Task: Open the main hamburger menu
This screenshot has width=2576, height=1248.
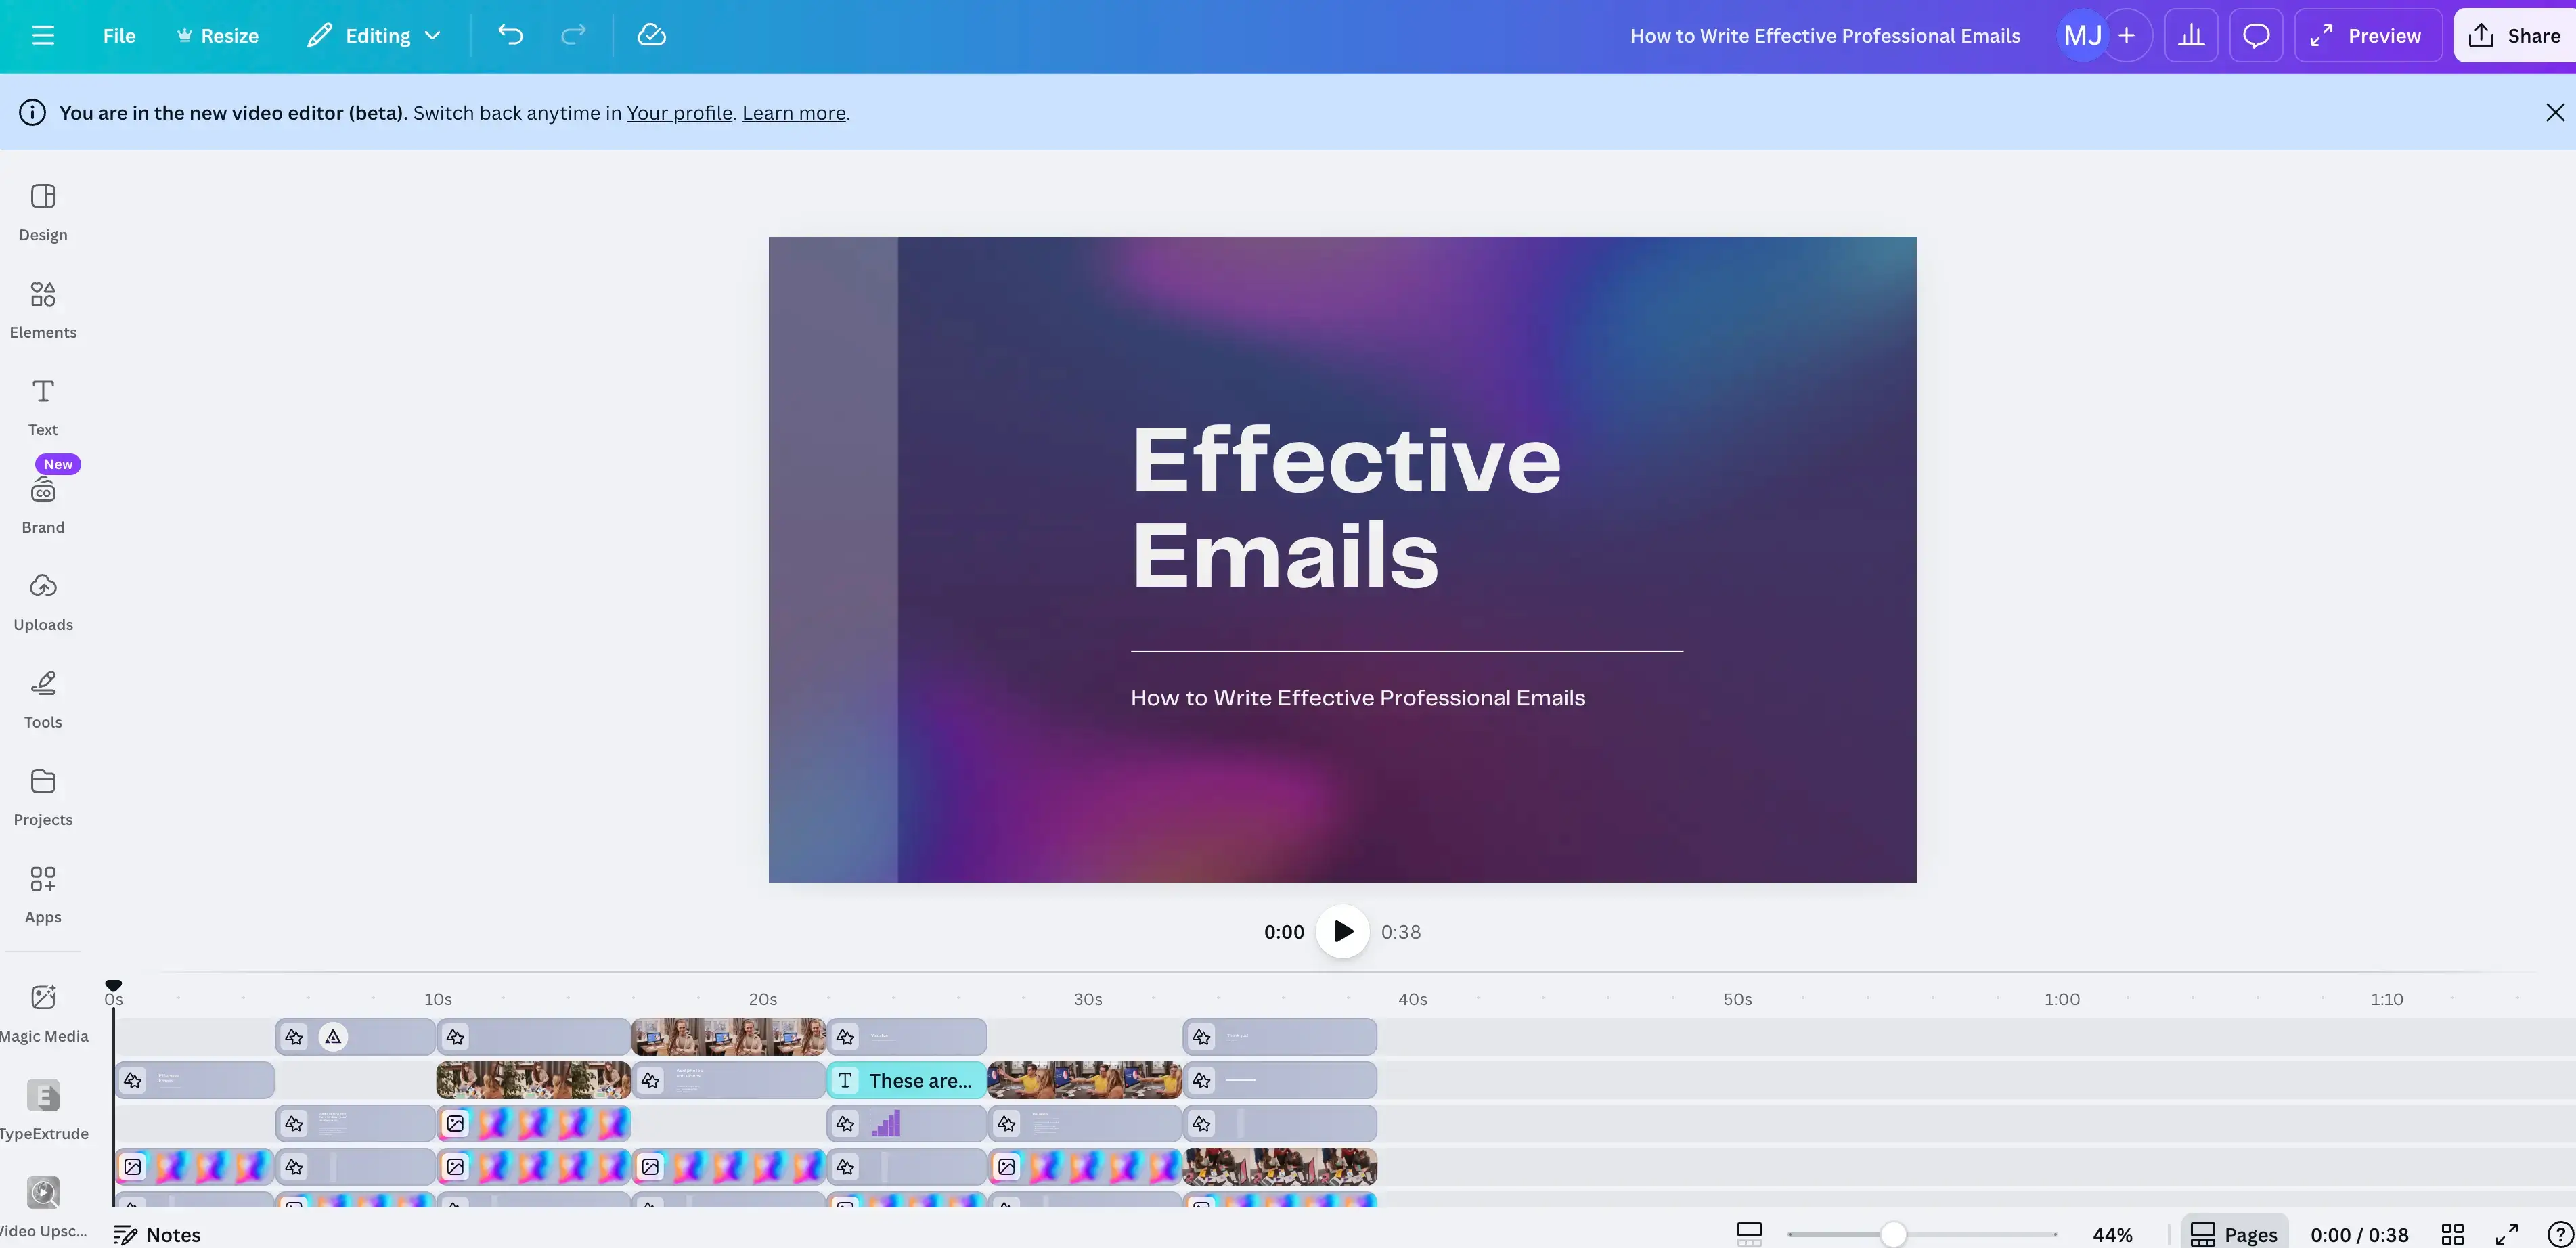Action: point(43,36)
